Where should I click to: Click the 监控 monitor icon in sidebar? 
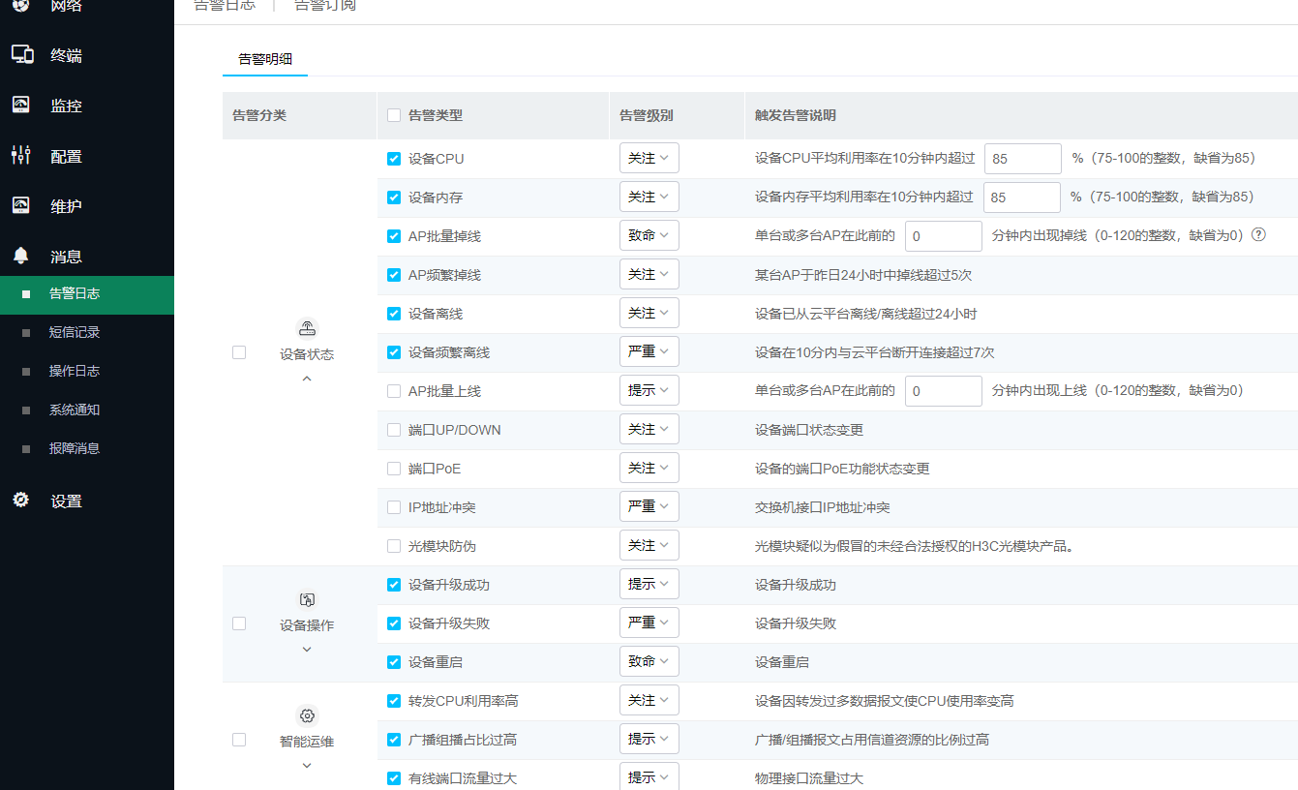tap(21, 105)
